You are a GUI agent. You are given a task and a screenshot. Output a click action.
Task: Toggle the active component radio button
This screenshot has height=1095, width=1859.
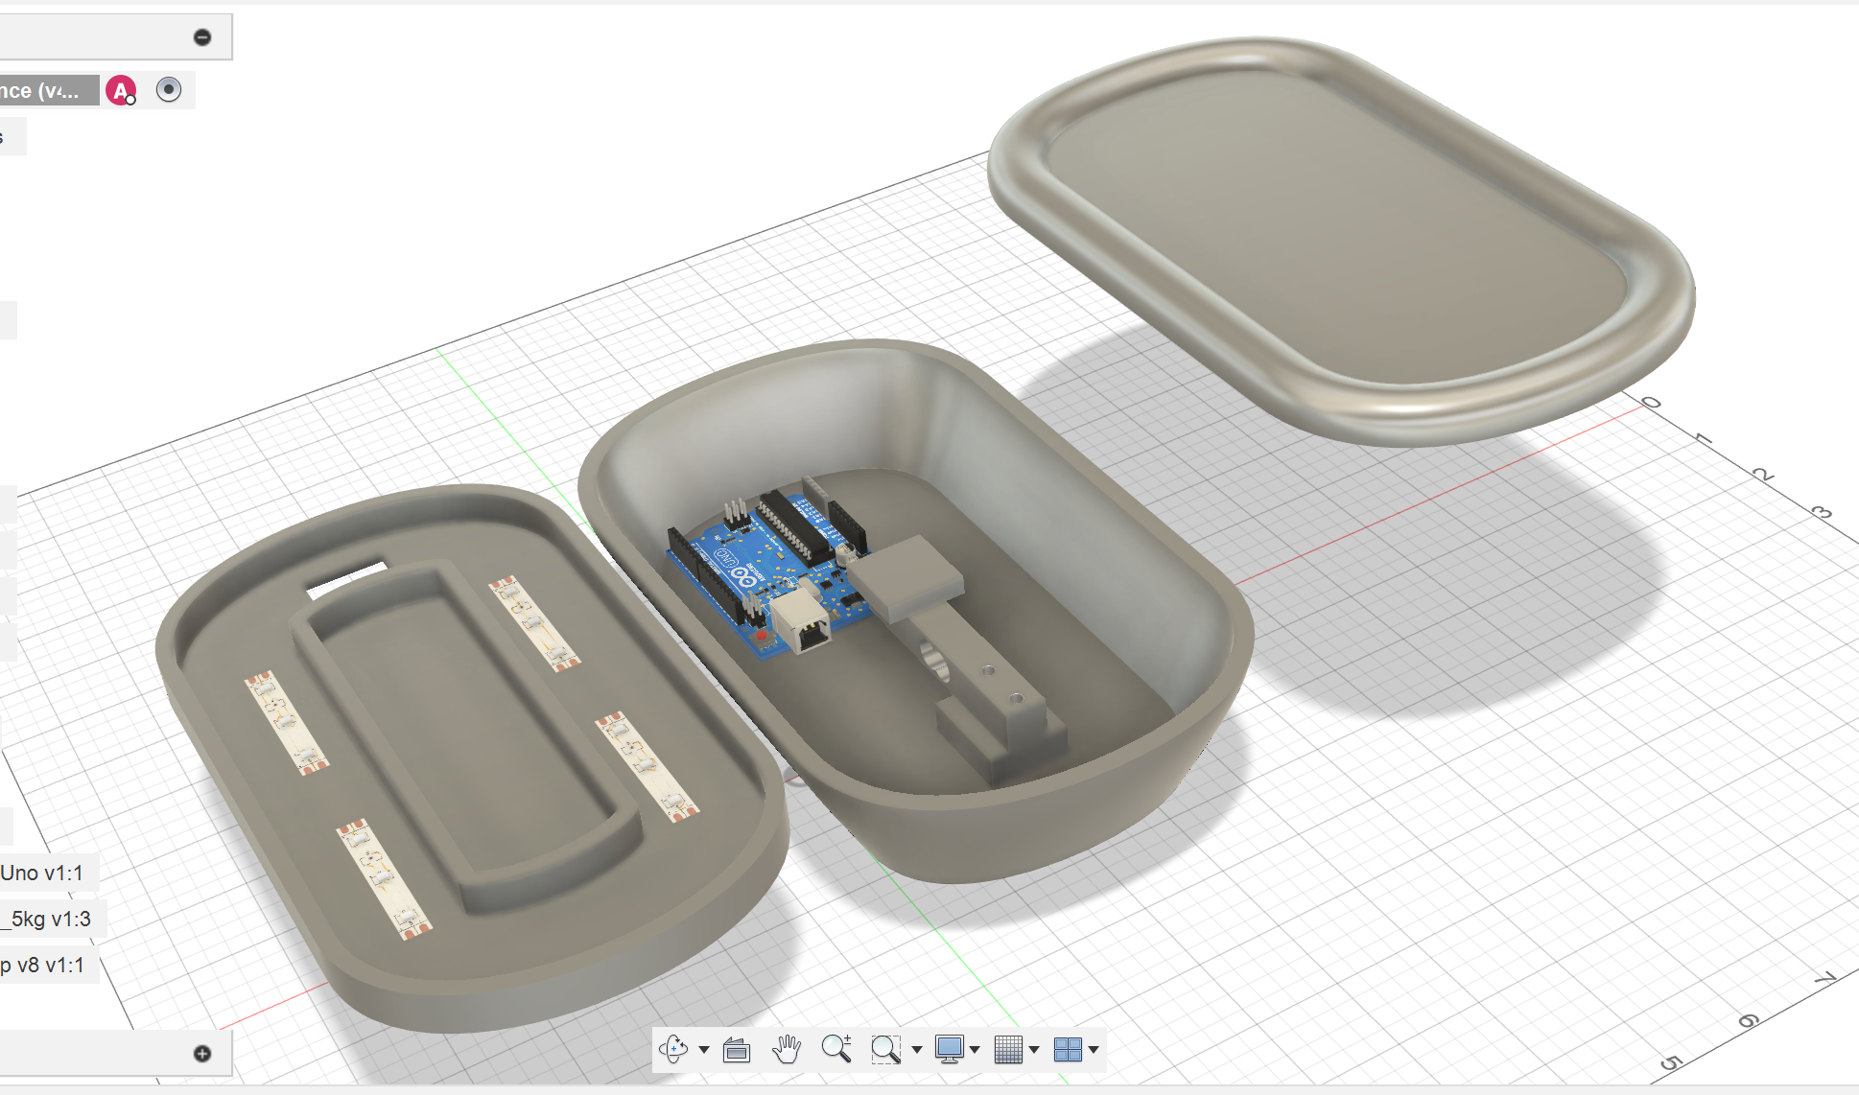click(x=169, y=90)
